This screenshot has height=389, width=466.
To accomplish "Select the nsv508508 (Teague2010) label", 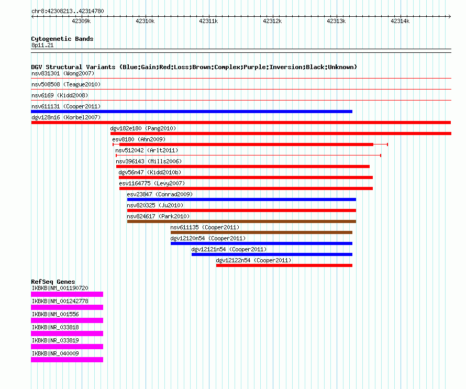I will pyautogui.click(x=66, y=84).
